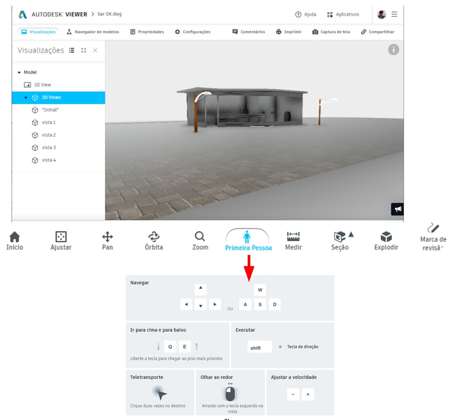Screen dimensions: 451x420
Task: Select the Ajustar fit-to-view tool
Action: pyautogui.click(x=61, y=241)
